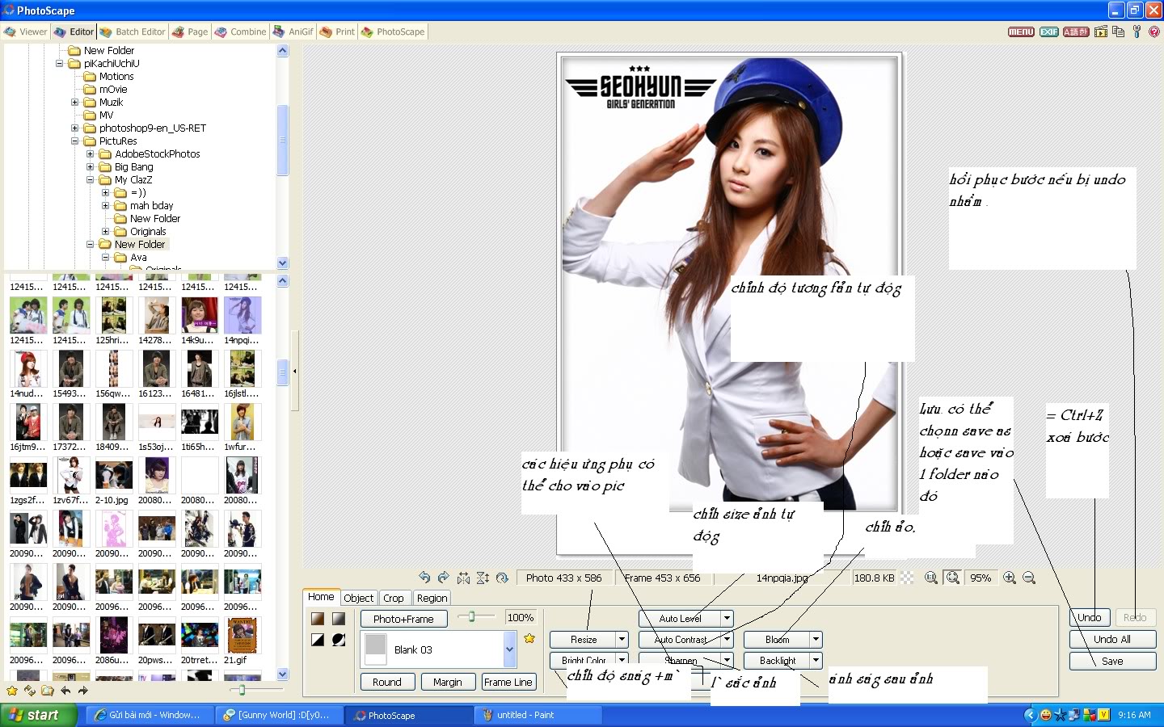Open the Bloom dropdown arrow

tap(816, 639)
